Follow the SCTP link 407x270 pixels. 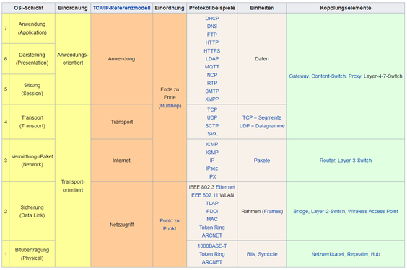(x=212, y=126)
